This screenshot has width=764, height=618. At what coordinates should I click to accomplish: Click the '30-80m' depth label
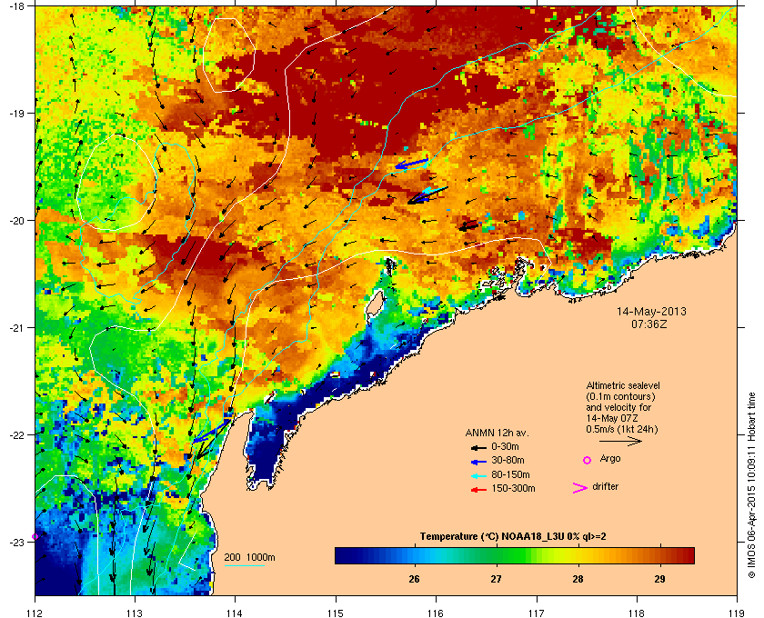(x=508, y=460)
